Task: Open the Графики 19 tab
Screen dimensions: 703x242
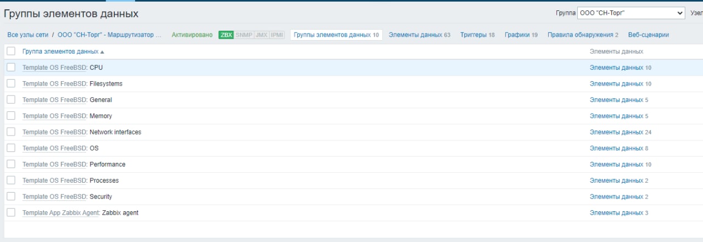Action: pyautogui.click(x=521, y=35)
